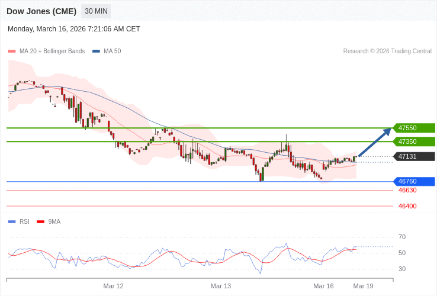Click the Mar 19 date axis label
This screenshot has width=437, height=296.
coord(363,287)
